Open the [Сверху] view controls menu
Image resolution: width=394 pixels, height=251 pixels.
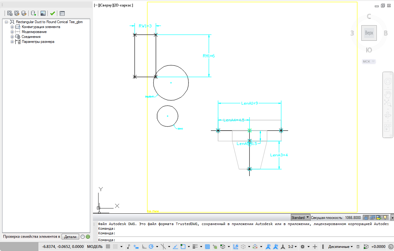106,5
